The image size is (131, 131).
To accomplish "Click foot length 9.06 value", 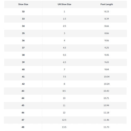I will [107, 41].
